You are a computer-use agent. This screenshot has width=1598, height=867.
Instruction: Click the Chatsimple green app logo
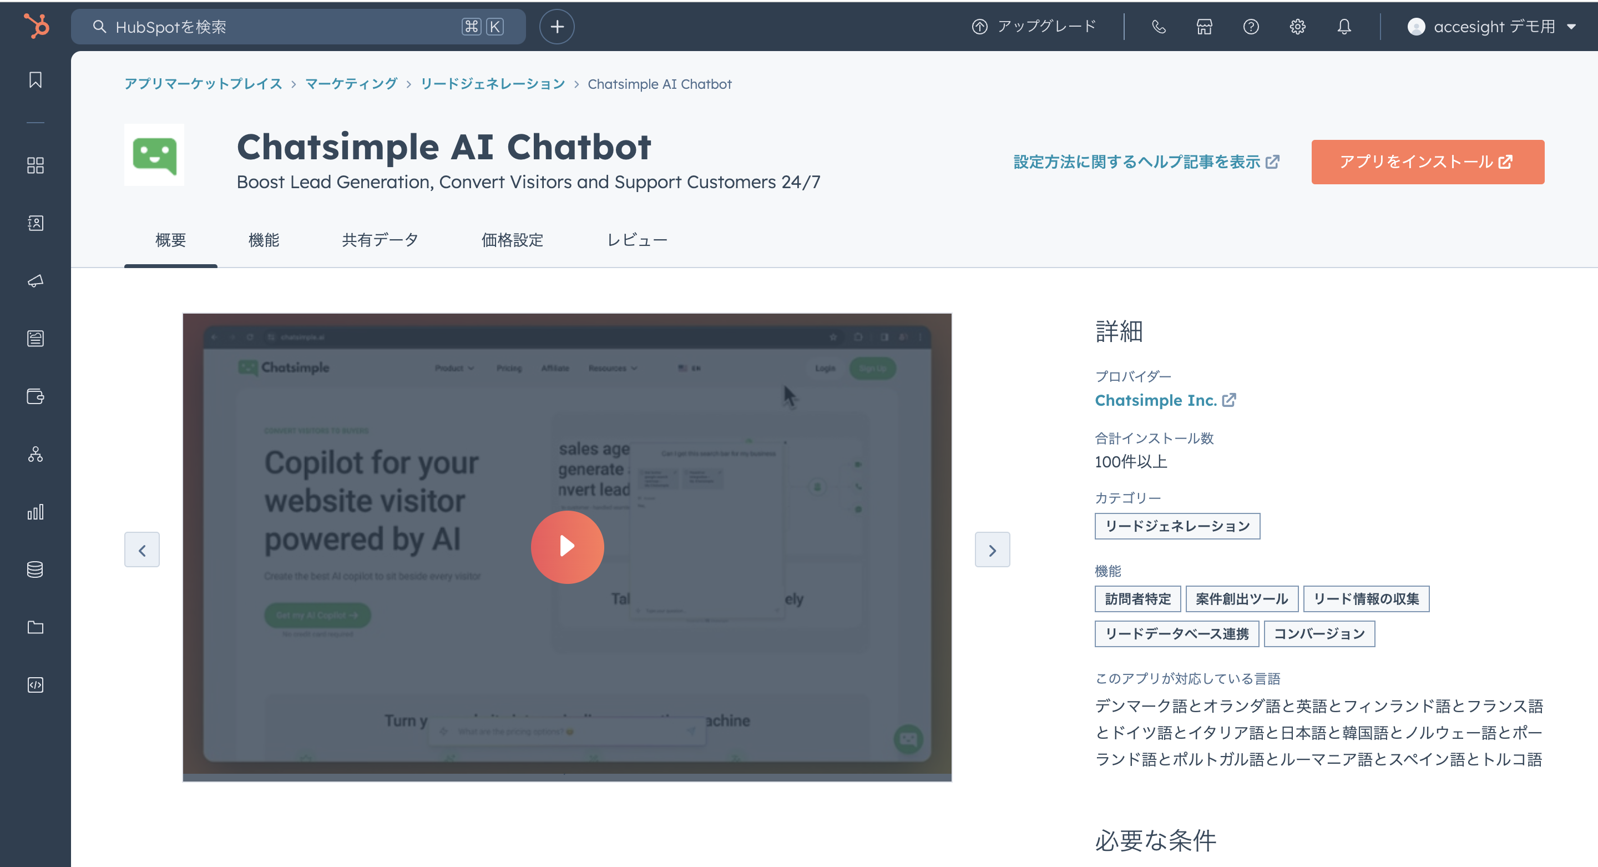[x=154, y=154]
